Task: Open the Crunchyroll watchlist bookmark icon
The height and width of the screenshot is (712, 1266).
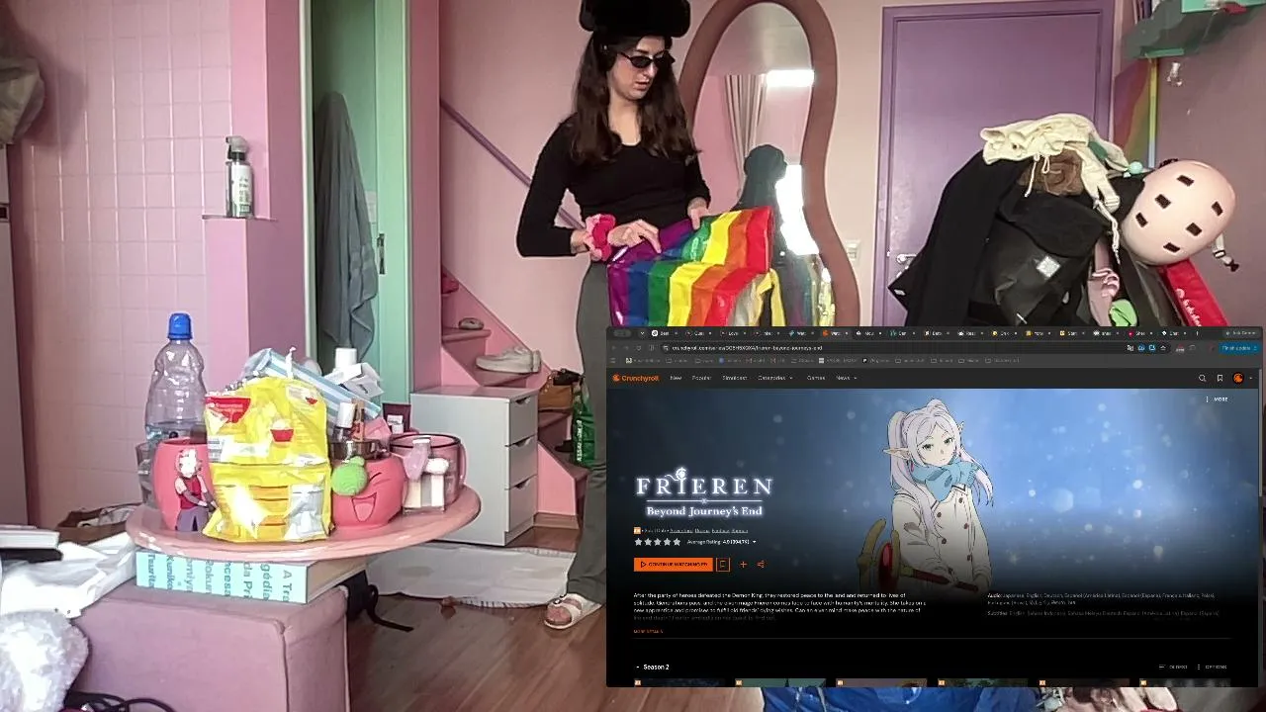Action: [1220, 378]
